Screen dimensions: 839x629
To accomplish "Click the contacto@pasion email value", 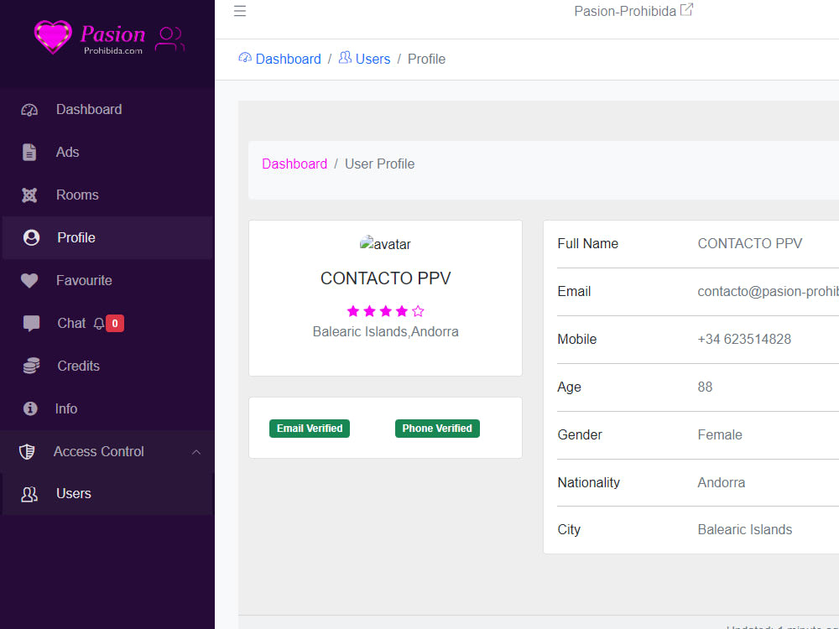I will [x=768, y=292].
